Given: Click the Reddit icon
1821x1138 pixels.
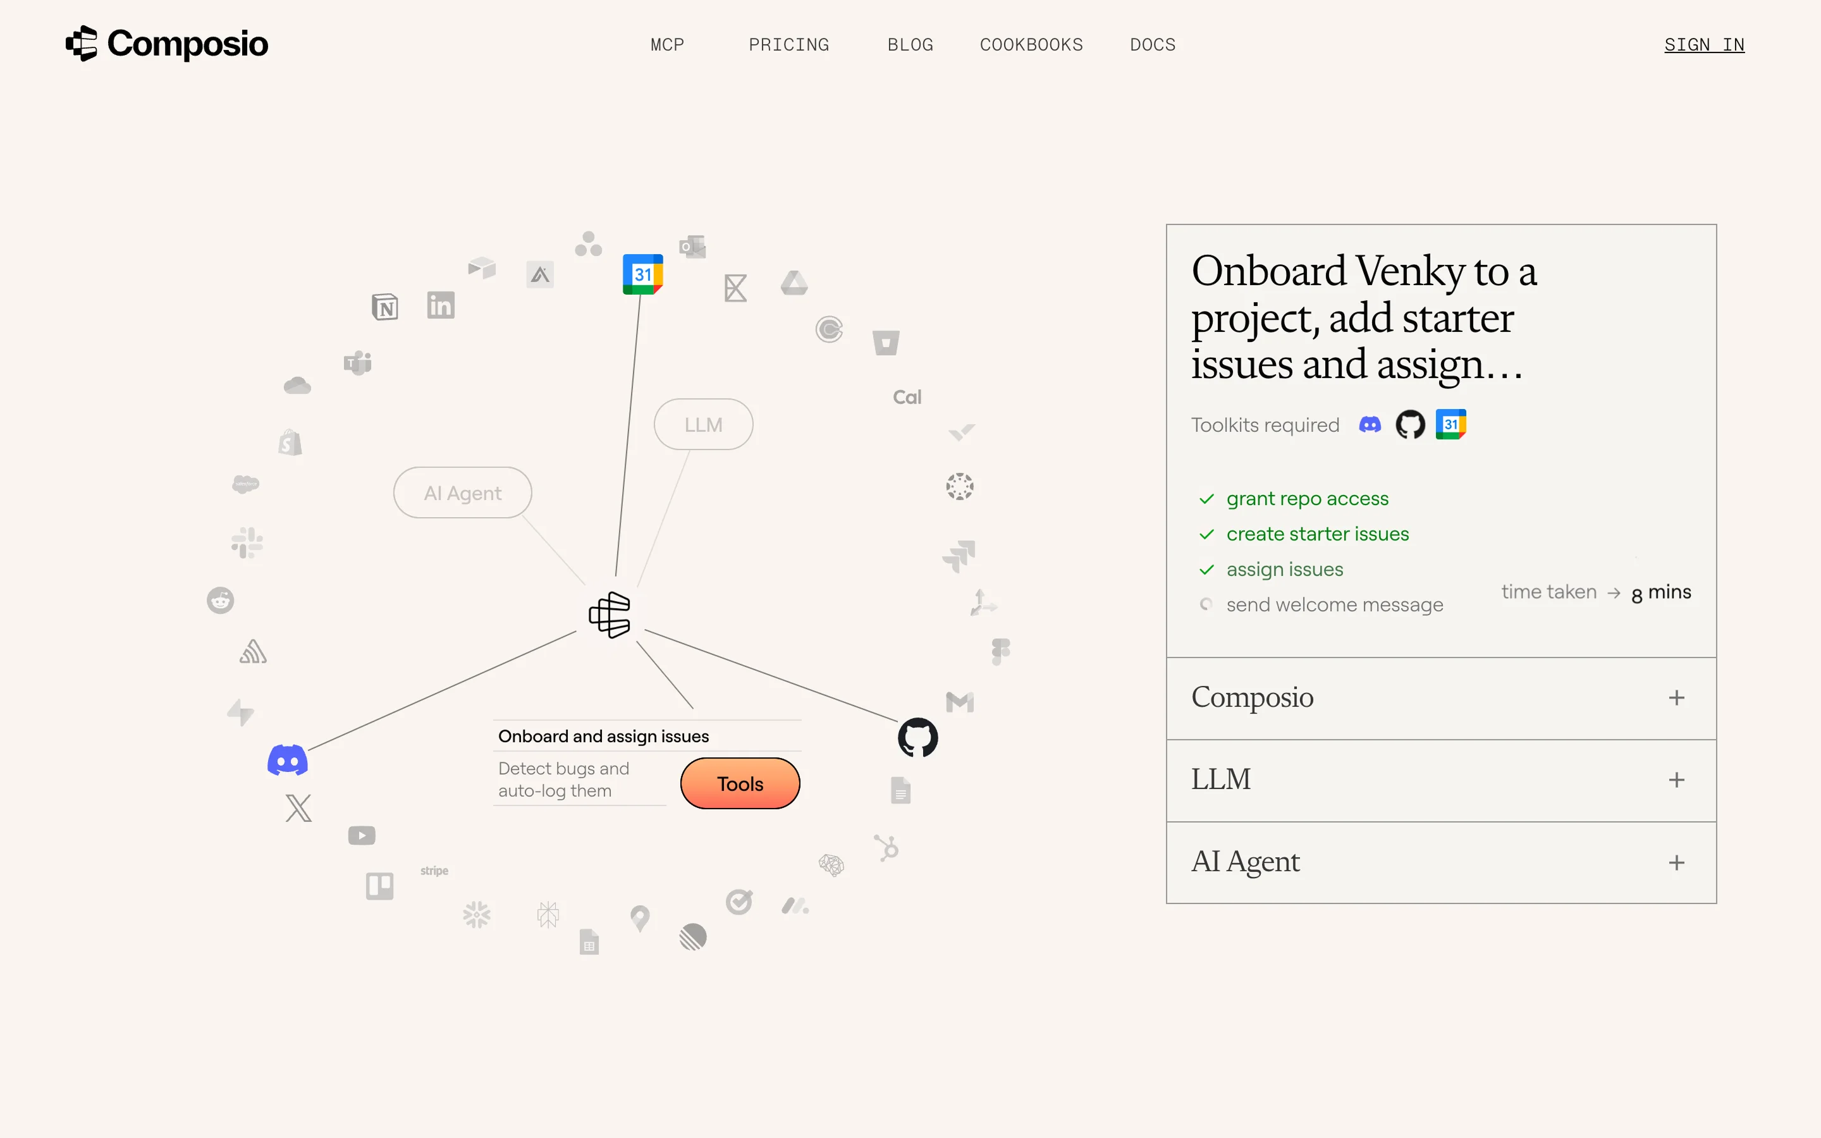Looking at the screenshot, I should pos(221,600).
